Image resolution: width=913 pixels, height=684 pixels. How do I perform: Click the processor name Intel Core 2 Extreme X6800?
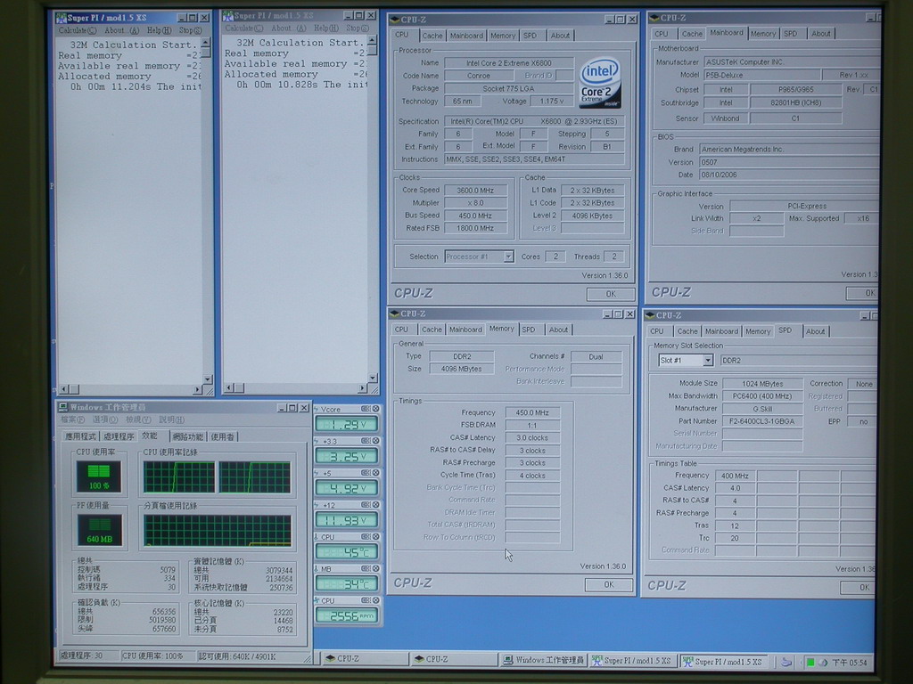(x=509, y=63)
